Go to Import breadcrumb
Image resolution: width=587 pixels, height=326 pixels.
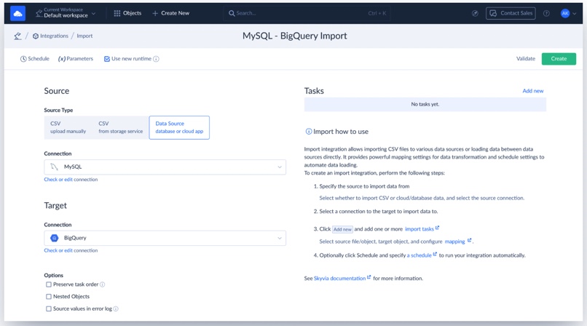tap(84, 36)
